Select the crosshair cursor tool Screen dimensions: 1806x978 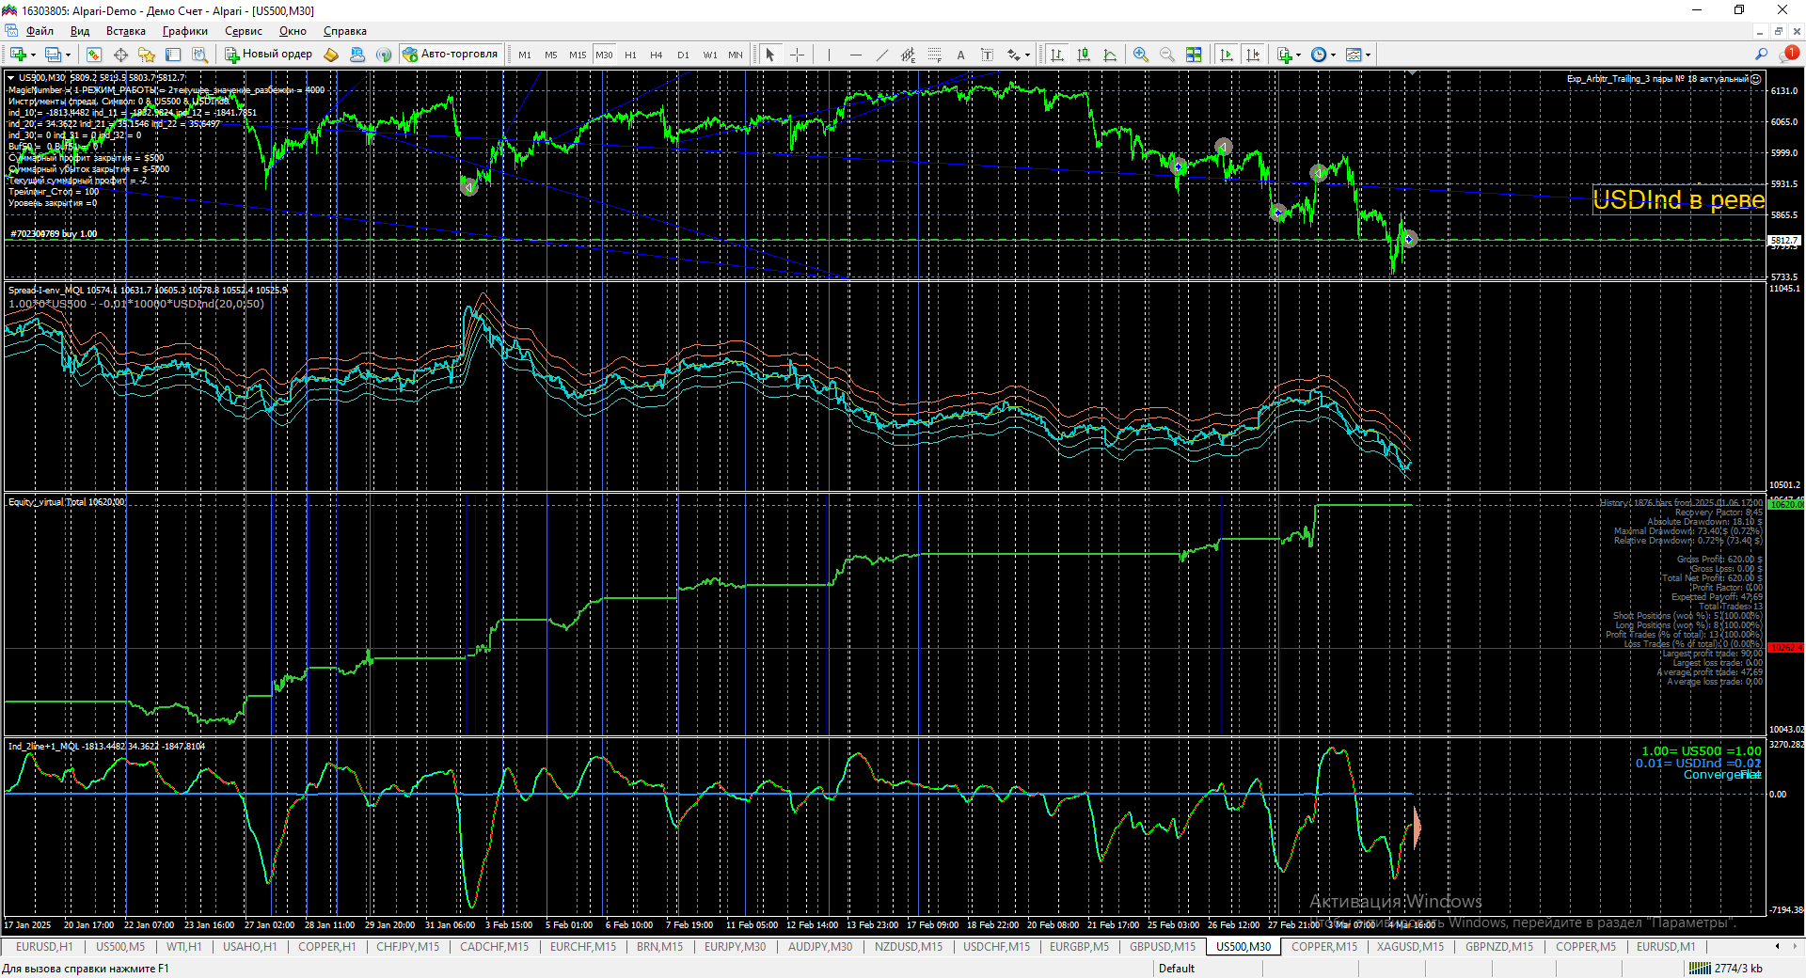pyautogui.click(x=797, y=55)
